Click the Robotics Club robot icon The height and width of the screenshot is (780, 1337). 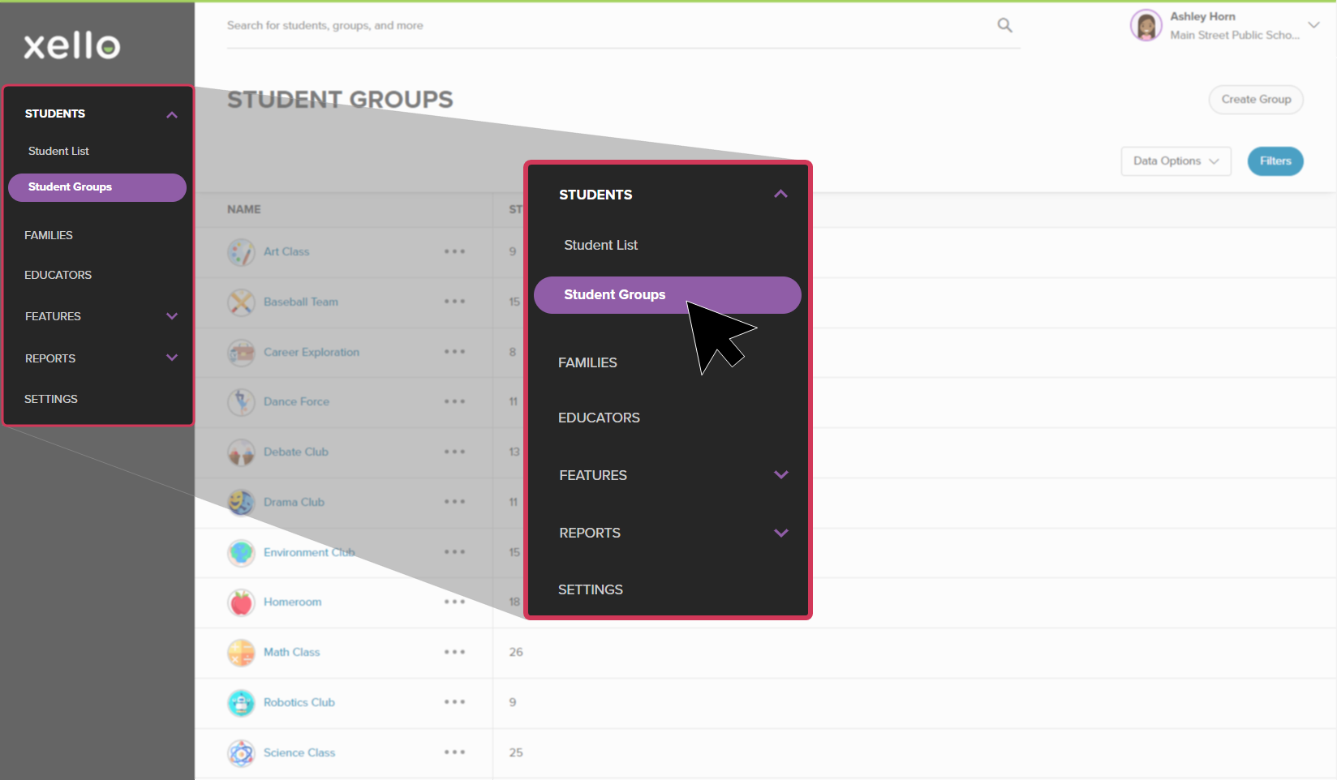tap(241, 703)
